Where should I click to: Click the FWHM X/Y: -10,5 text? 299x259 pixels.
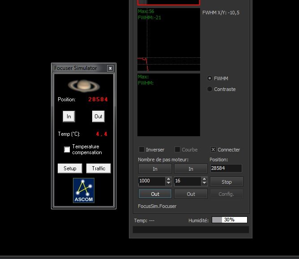point(221,13)
